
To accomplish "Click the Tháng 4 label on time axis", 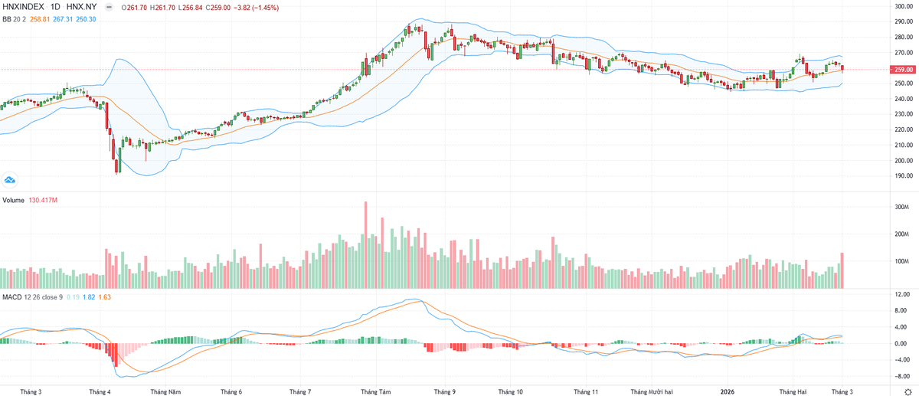I will click(100, 391).
